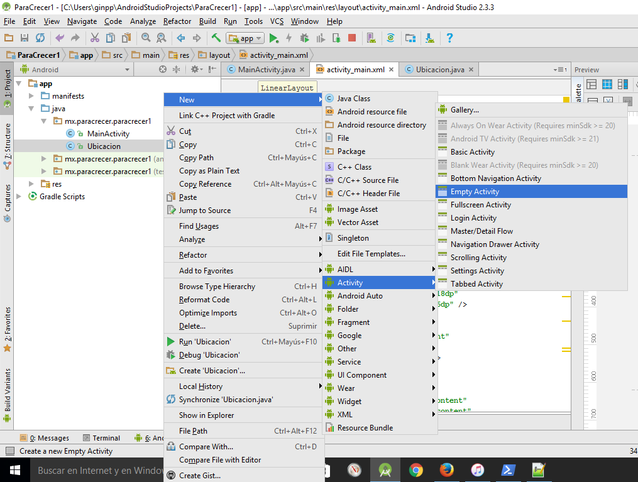Select Empty Activity from the submenu
The image size is (638, 482).
pyautogui.click(x=531, y=192)
